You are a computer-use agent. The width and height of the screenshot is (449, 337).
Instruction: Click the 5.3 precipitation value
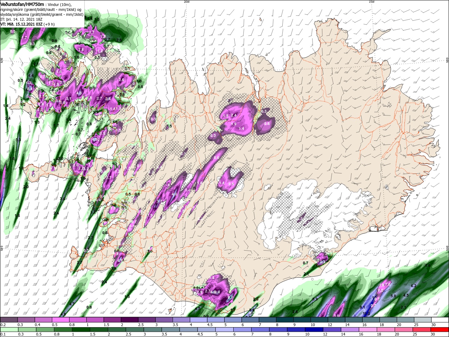tap(19, 140)
